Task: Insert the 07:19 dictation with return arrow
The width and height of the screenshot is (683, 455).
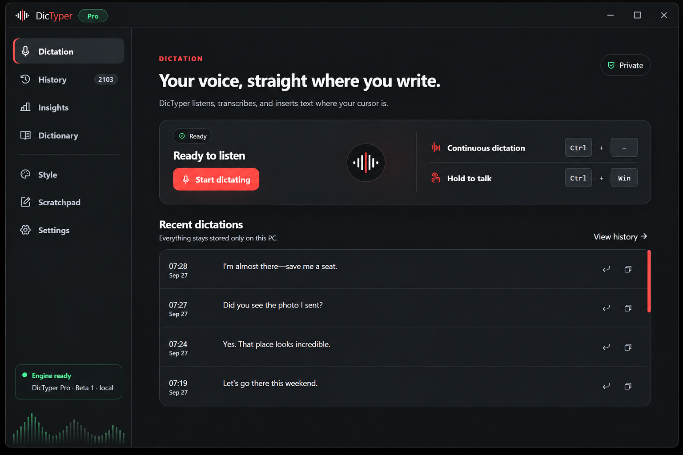Action: 606,386
